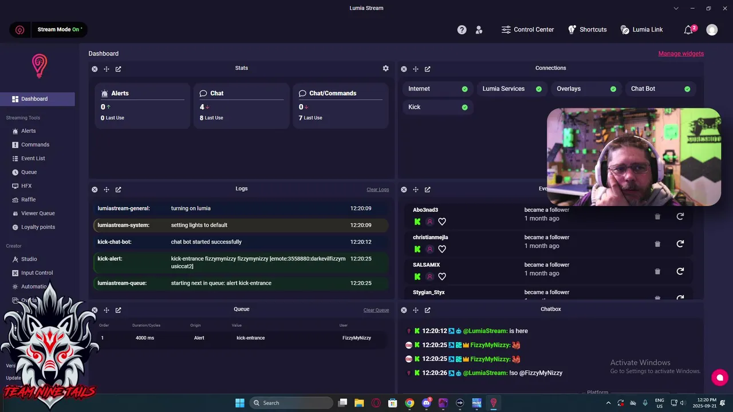Open the profile avatar circle
This screenshot has height=412, width=733.
click(712, 30)
